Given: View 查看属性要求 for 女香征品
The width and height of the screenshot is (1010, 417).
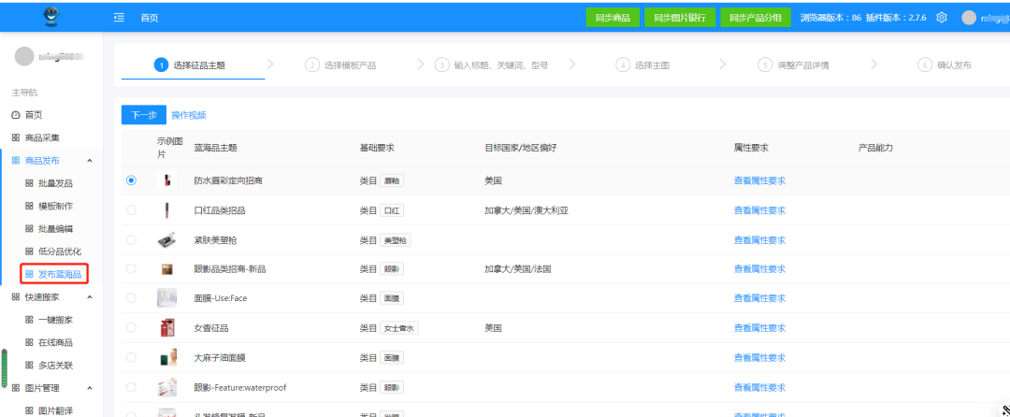Looking at the screenshot, I should click(759, 328).
